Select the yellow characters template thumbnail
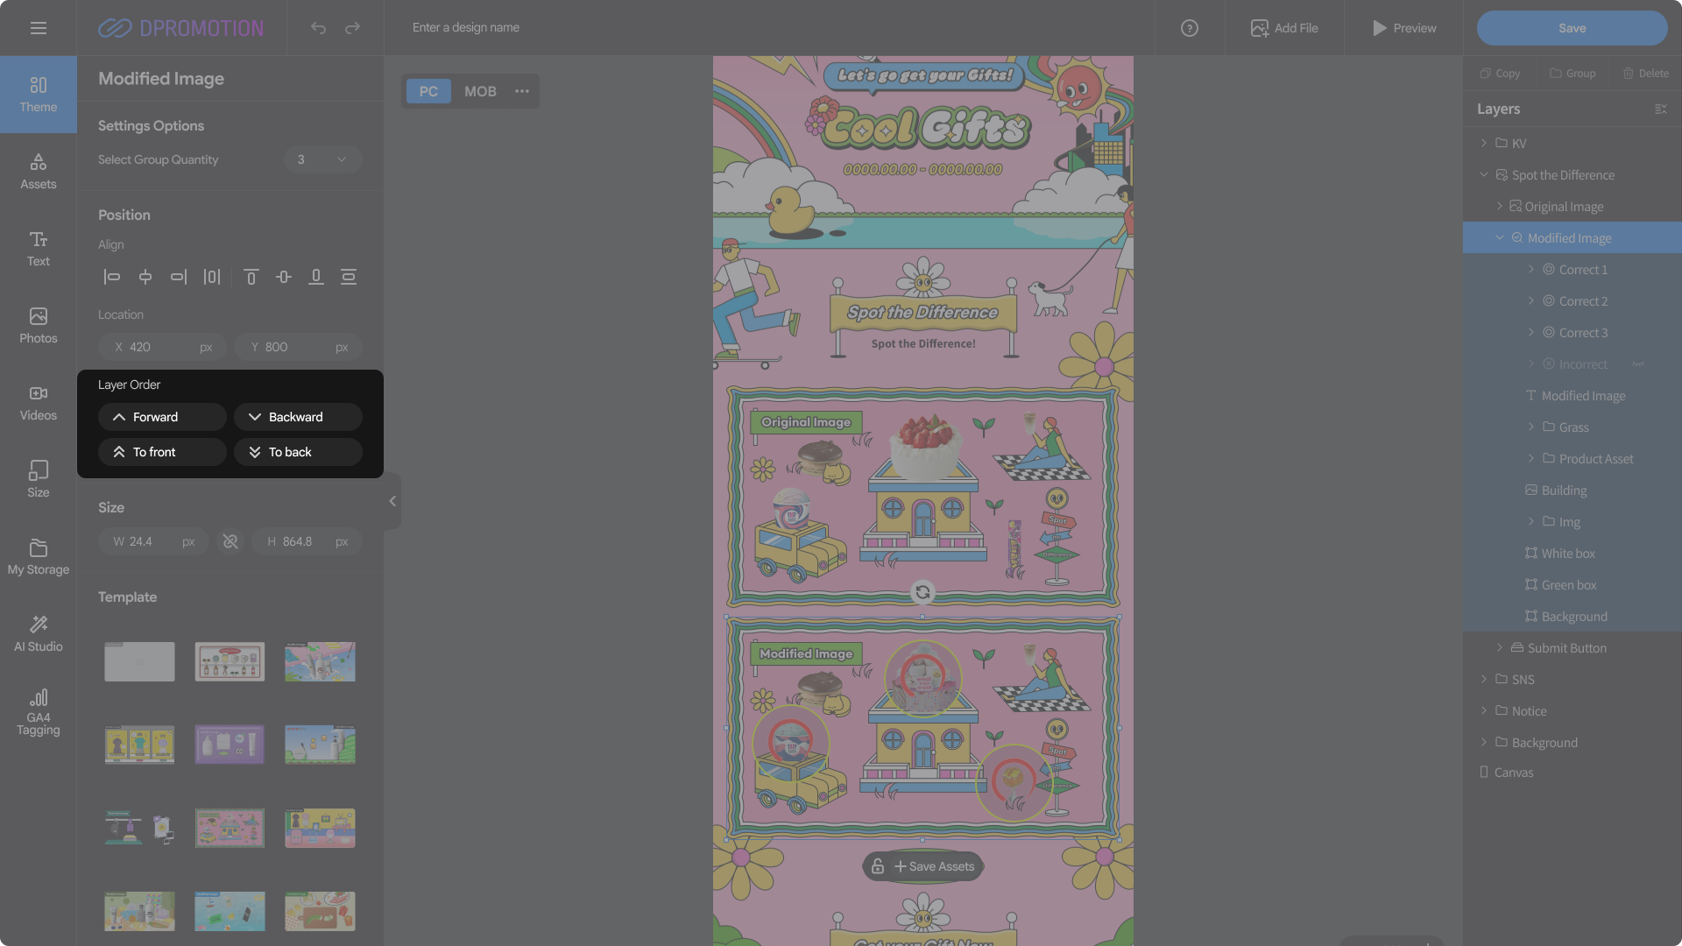Viewport: 1682px width, 946px height. [x=139, y=745]
